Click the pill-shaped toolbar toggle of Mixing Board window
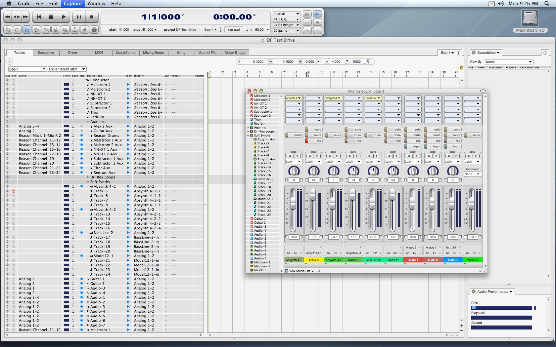Viewport: 556px width, 347px height. pyautogui.click(x=483, y=91)
